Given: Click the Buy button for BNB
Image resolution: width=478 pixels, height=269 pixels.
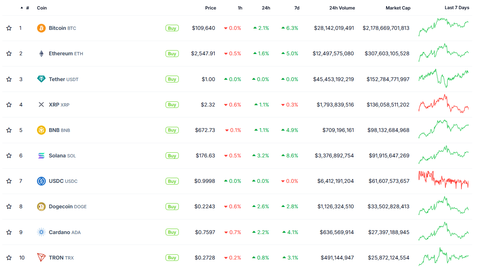Looking at the screenshot, I should [x=172, y=130].
